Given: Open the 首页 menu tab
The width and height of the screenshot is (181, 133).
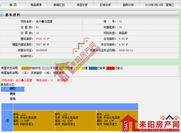Looking at the screenshot, I should tap(13, 5).
